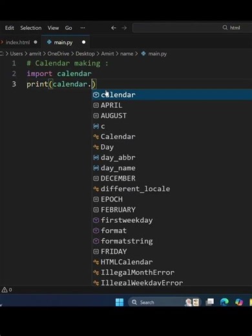Click the function icon beside formatstring
252x336 pixels.
[x=96, y=241]
